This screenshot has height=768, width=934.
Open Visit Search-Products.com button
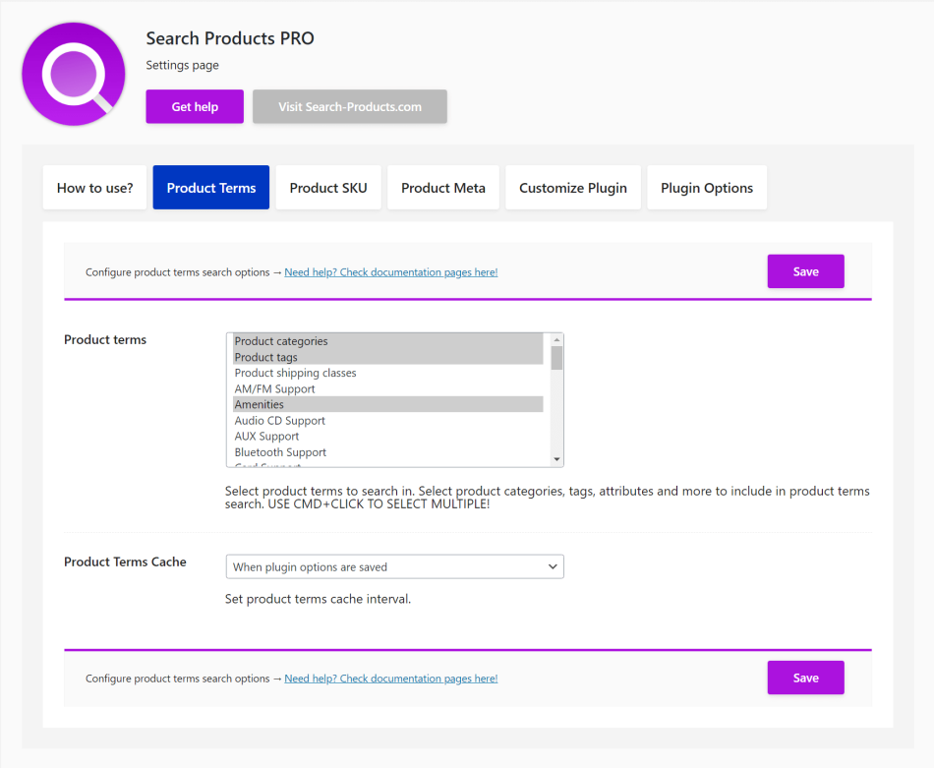tap(350, 106)
